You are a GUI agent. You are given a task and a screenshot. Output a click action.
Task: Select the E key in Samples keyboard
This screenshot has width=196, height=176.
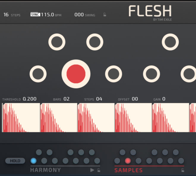[138, 161]
